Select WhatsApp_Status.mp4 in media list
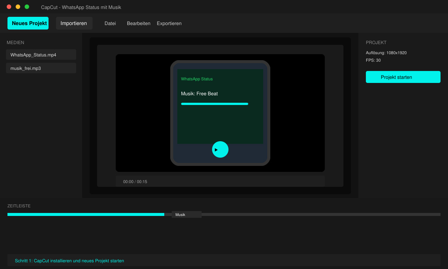 click(x=41, y=55)
